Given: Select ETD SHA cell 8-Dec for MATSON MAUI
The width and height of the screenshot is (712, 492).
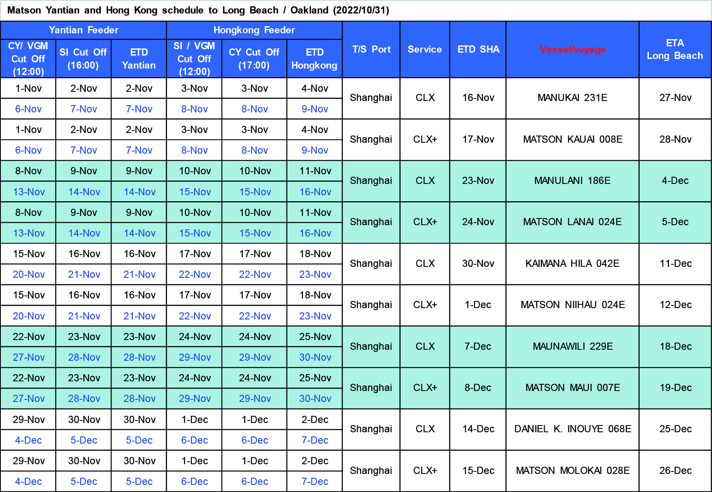Looking at the screenshot, I should pyautogui.click(x=478, y=388).
